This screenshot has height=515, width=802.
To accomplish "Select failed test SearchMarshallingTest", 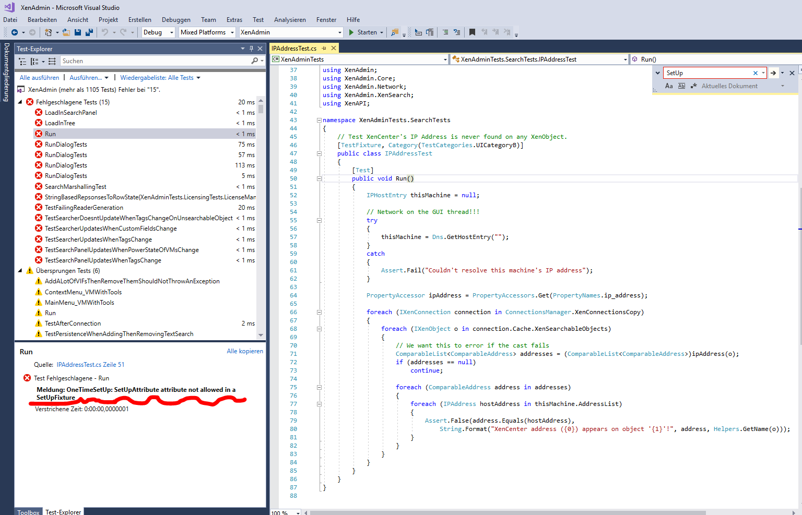I will (x=75, y=187).
